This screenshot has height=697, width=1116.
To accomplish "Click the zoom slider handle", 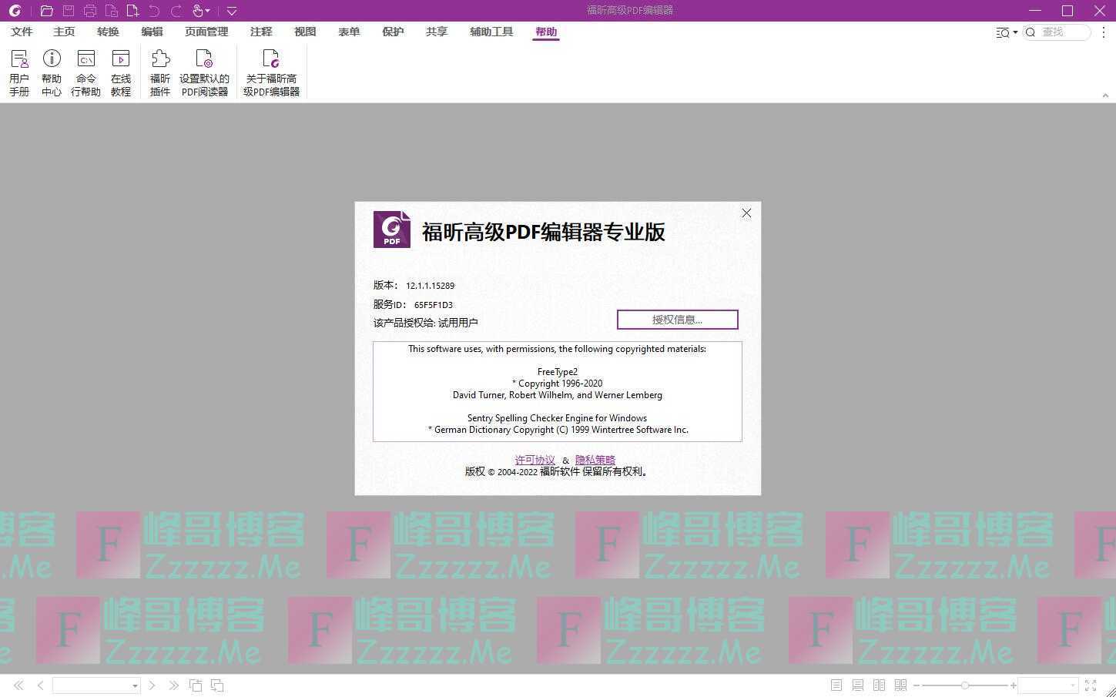I will 964,685.
